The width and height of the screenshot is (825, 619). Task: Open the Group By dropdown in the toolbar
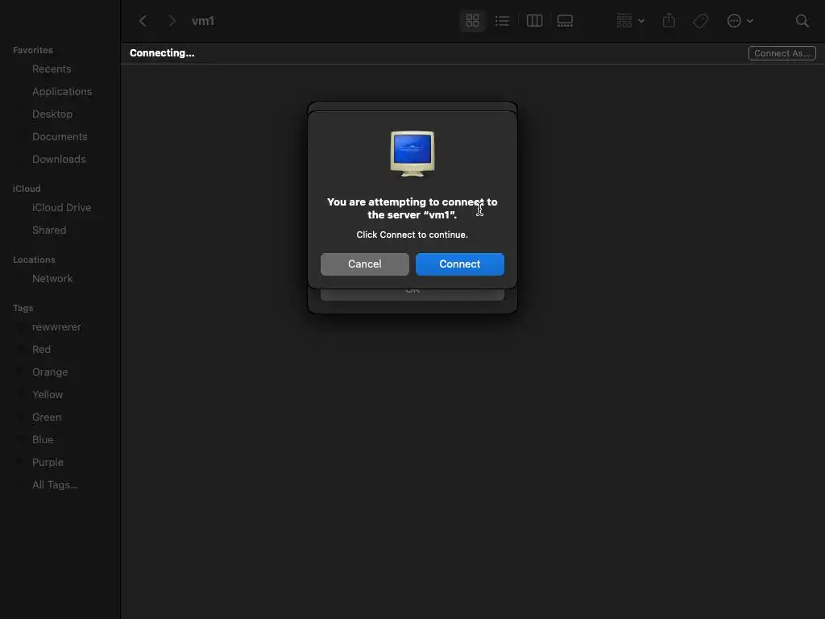(630, 21)
